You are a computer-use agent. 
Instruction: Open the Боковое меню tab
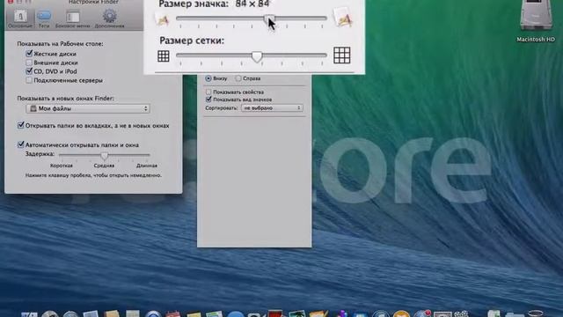(x=72, y=19)
